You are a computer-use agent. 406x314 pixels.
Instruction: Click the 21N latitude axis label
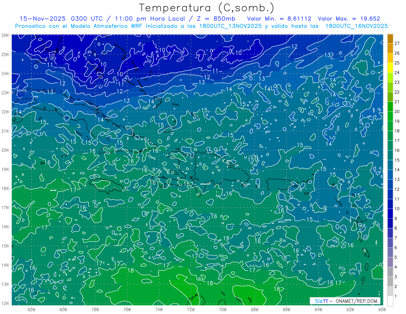click(x=5, y=131)
